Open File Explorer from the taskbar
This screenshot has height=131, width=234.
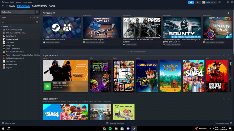[116, 129]
